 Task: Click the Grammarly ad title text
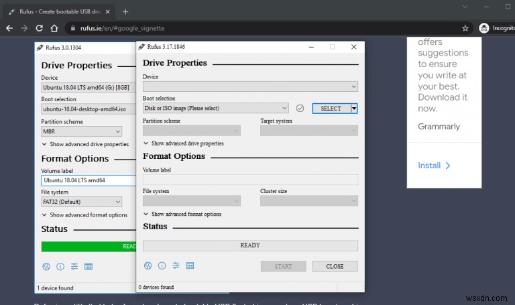[x=439, y=127]
